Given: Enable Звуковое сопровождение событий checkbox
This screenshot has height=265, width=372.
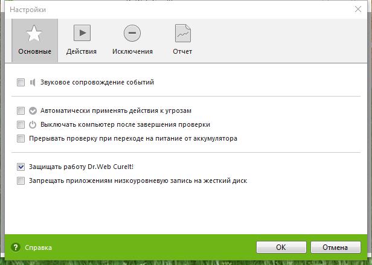Looking at the screenshot, I should click(21, 83).
